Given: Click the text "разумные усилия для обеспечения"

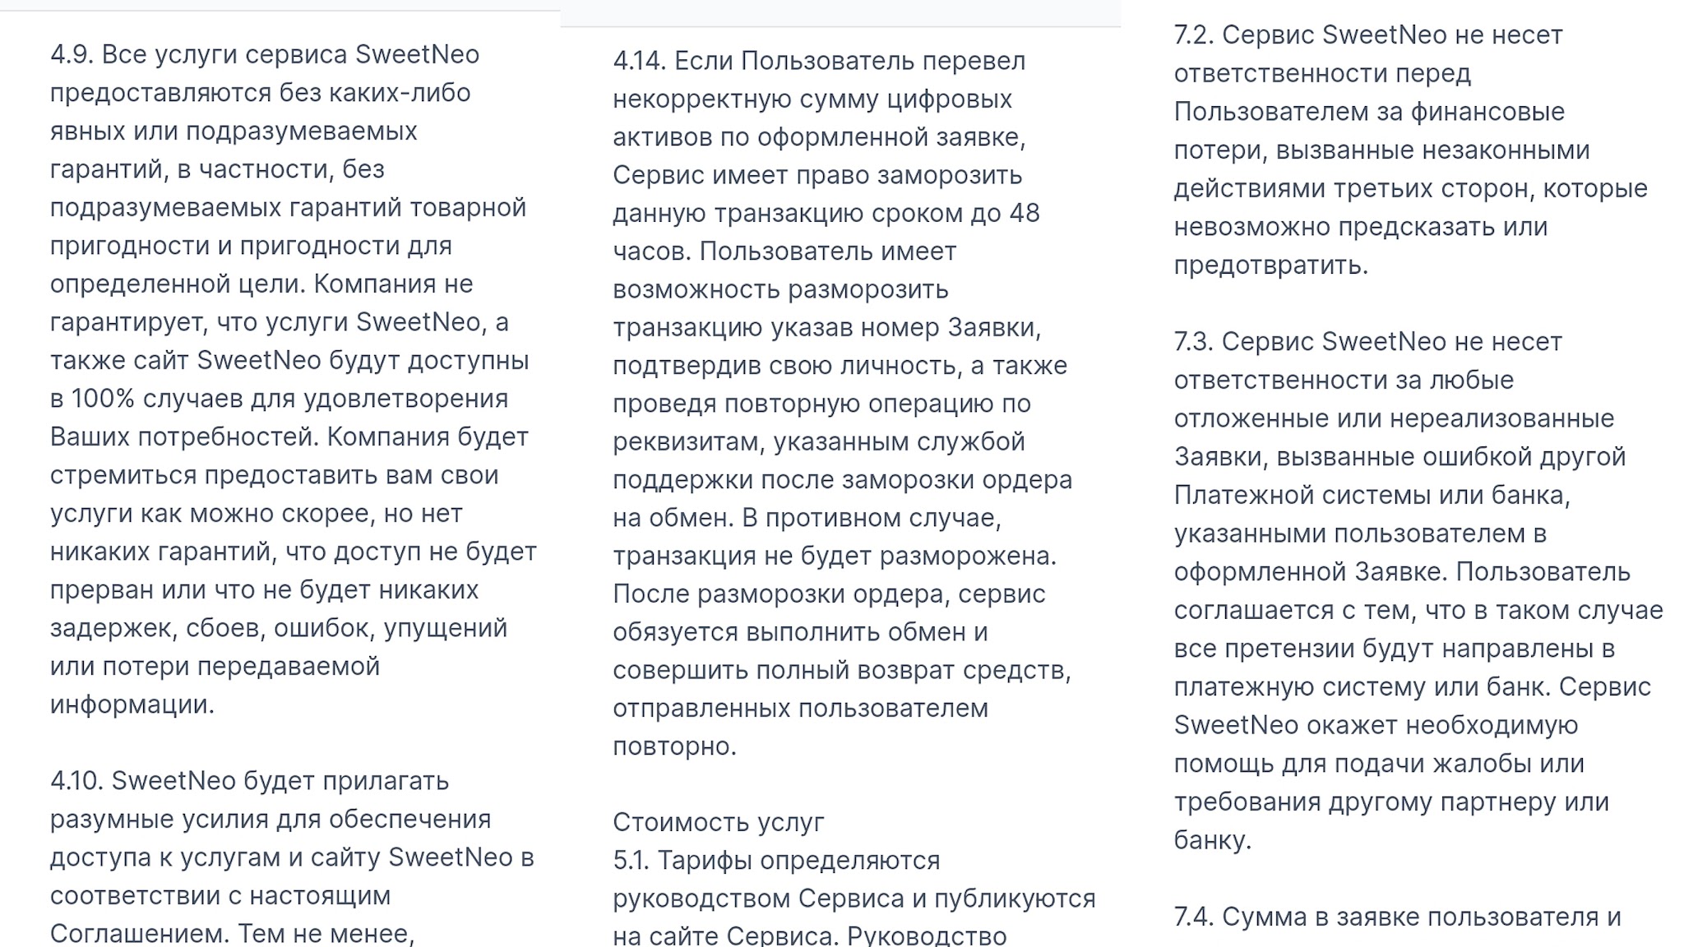Looking at the screenshot, I should point(271,819).
